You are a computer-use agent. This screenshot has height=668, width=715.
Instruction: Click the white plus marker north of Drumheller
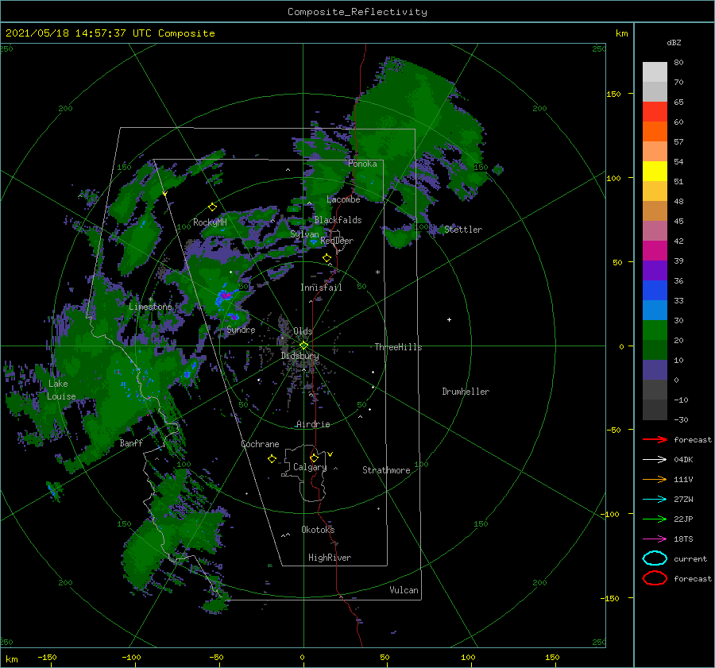(x=449, y=319)
